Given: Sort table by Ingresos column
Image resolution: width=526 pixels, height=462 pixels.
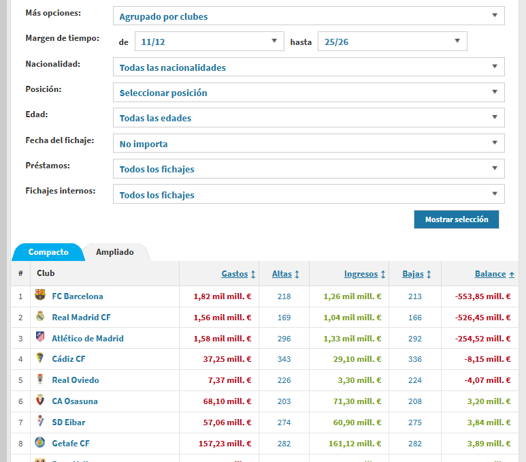Looking at the screenshot, I should [361, 274].
